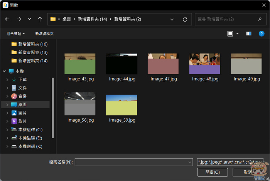Click the Back navigation arrow

pyautogui.click(x=7, y=19)
